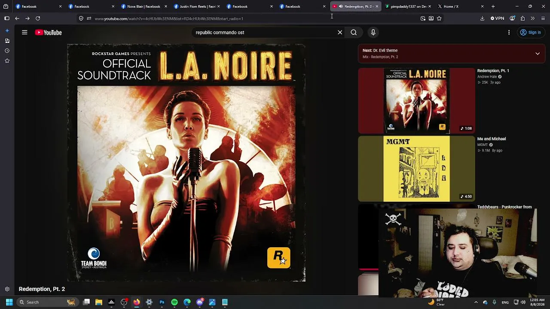Switch to the Home / X tab

point(460,6)
